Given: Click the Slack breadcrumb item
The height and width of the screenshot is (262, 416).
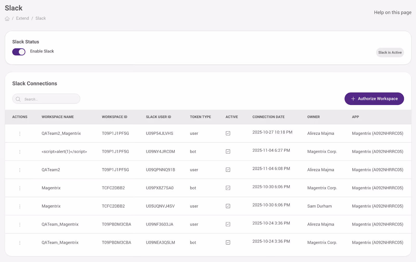Looking at the screenshot, I should coord(41,18).
